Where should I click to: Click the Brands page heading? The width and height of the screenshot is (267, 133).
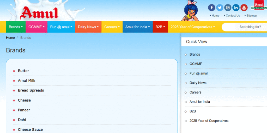(16, 50)
